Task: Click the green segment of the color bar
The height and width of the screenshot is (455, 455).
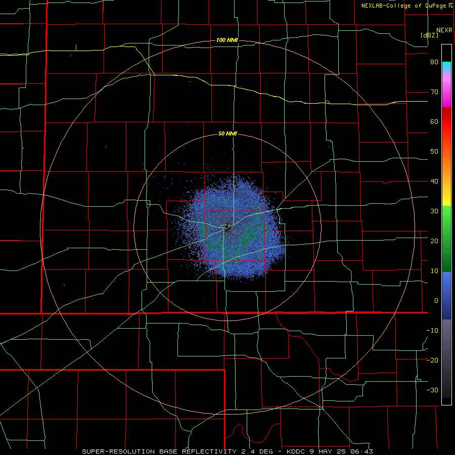Action: [x=446, y=239]
